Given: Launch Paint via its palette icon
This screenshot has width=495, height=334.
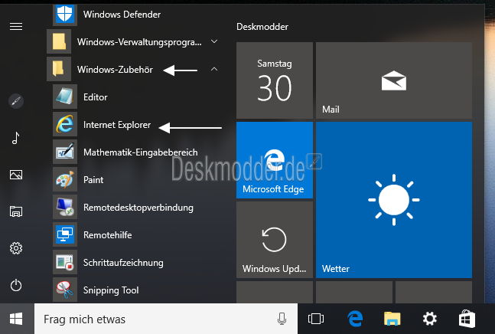Looking at the screenshot, I should (x=65, y=179).
